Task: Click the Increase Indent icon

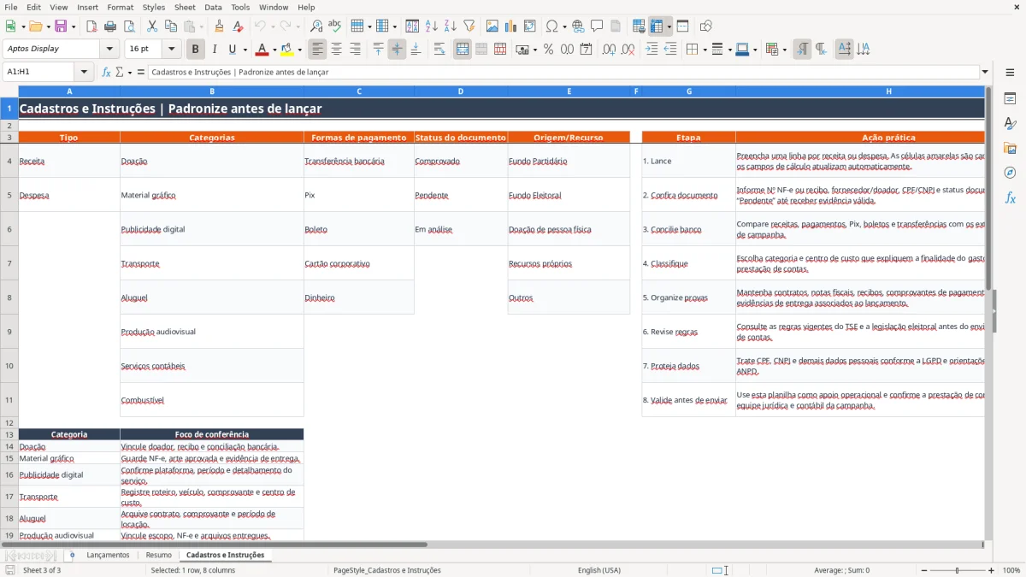Action: coord(652,50)
